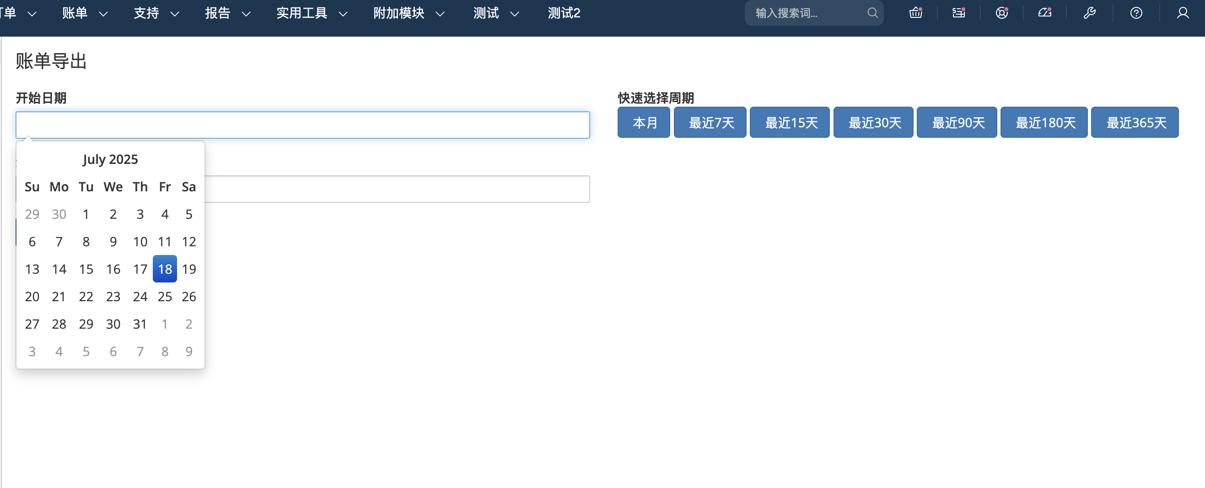Pick July 25 in the date picker
This screenshot has width=1205, height=488.
165,297
